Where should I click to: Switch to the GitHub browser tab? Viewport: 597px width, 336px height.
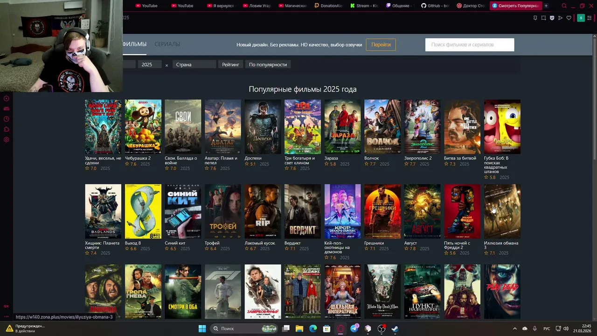click(x=435, y=6)
